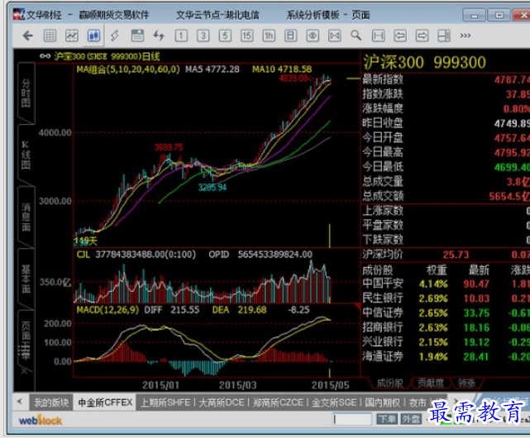This screenshot has width=530, height=438.
Task: Switch to the 夜市 bottom tab
Action: tap(418, 402)
